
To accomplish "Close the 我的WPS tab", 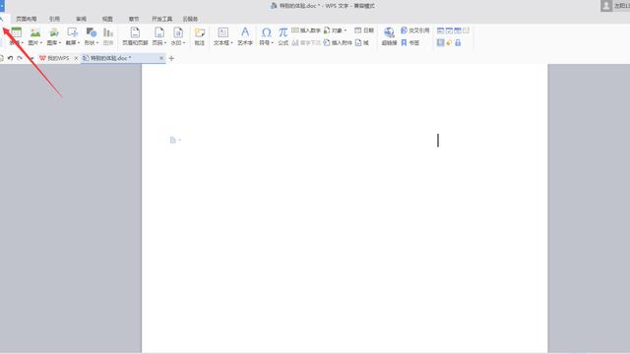I will 76,58.
